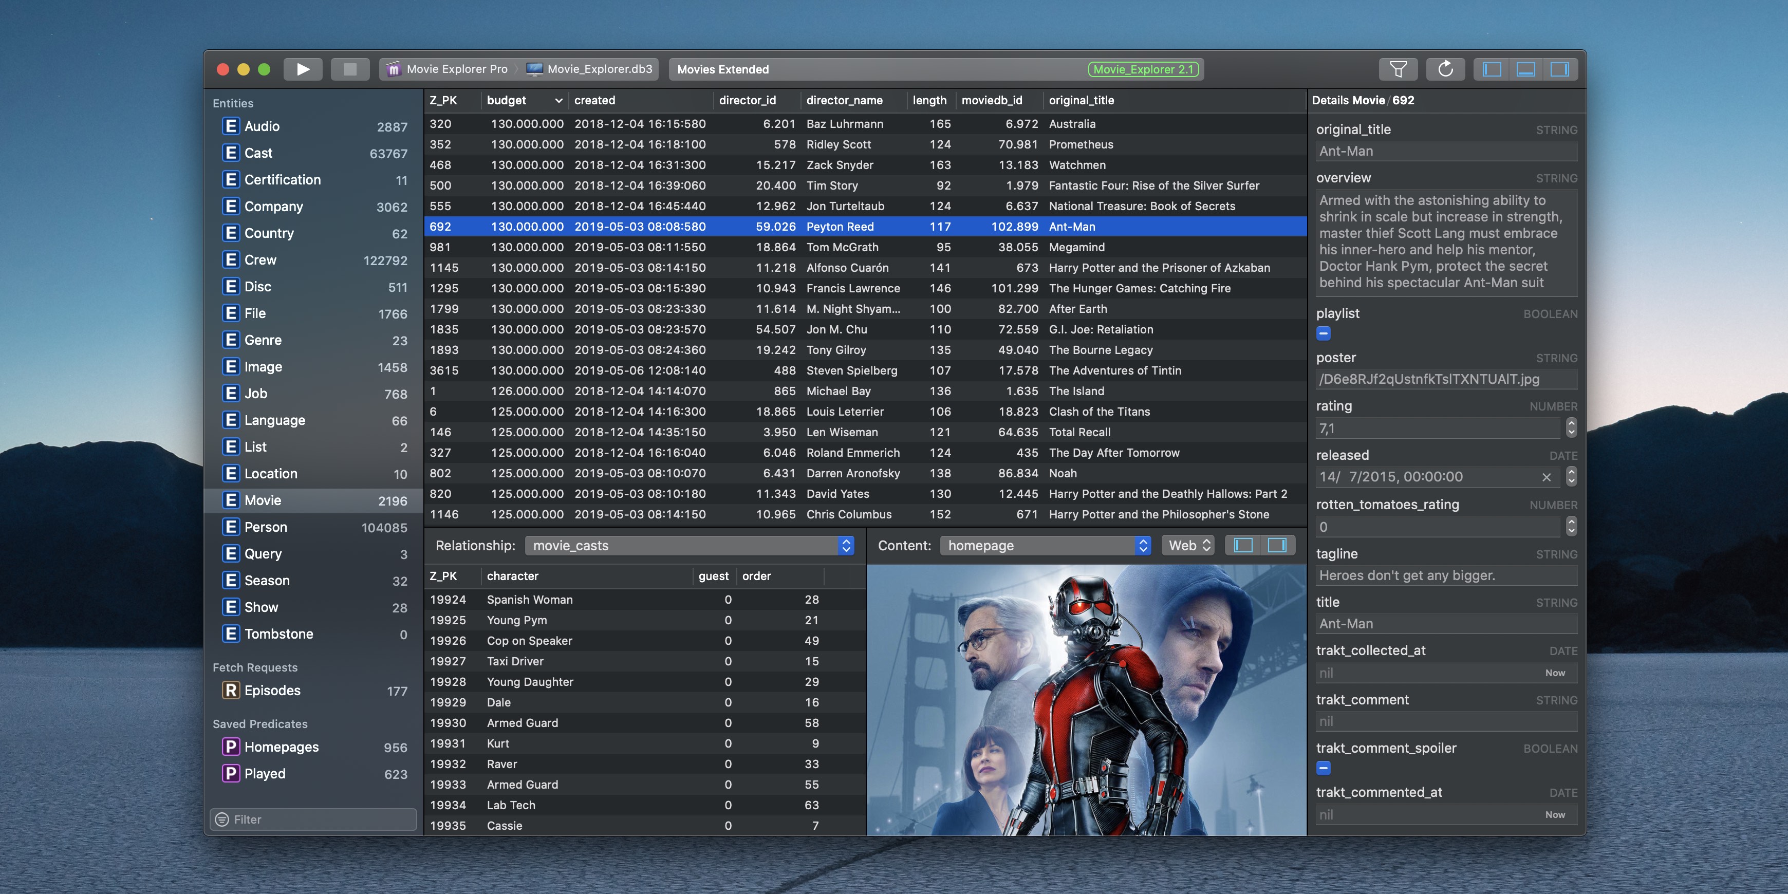Select the Country entity icon
Viewport: 1788px width, 894px height.
tap(231, 233)
